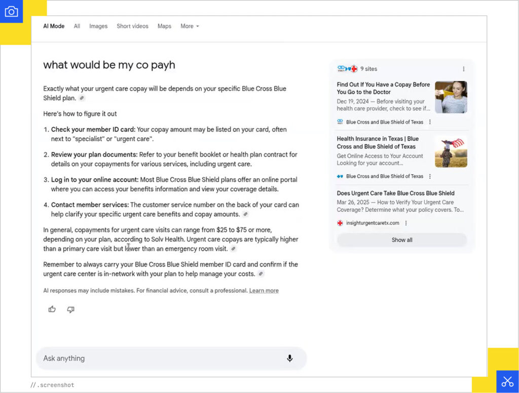Open 'Does Urgent Care Take Blue Cross' result

[395, 193]
